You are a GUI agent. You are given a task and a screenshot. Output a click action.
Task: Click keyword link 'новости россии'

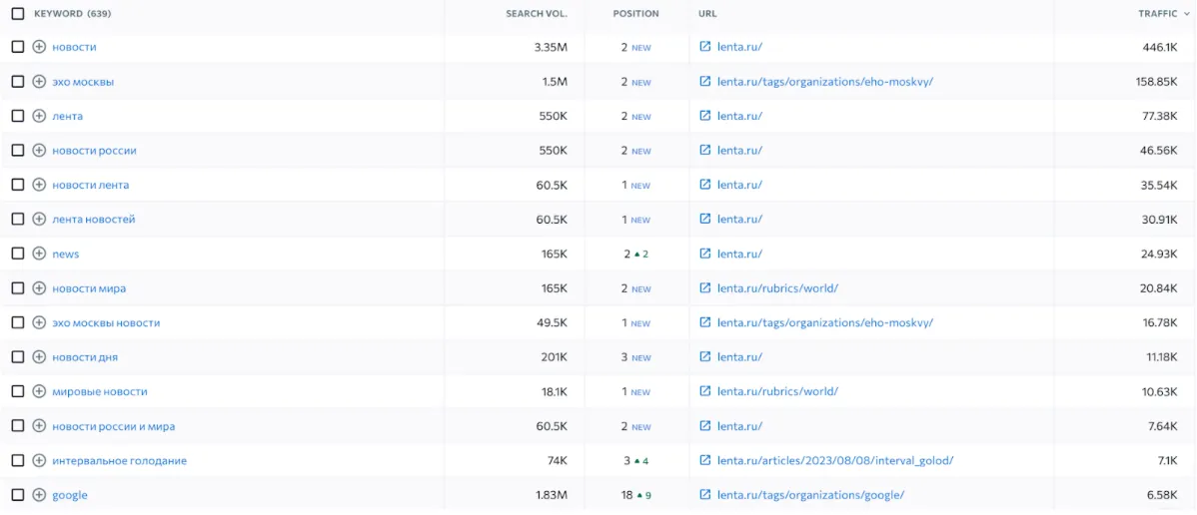(x=94, y=151)
